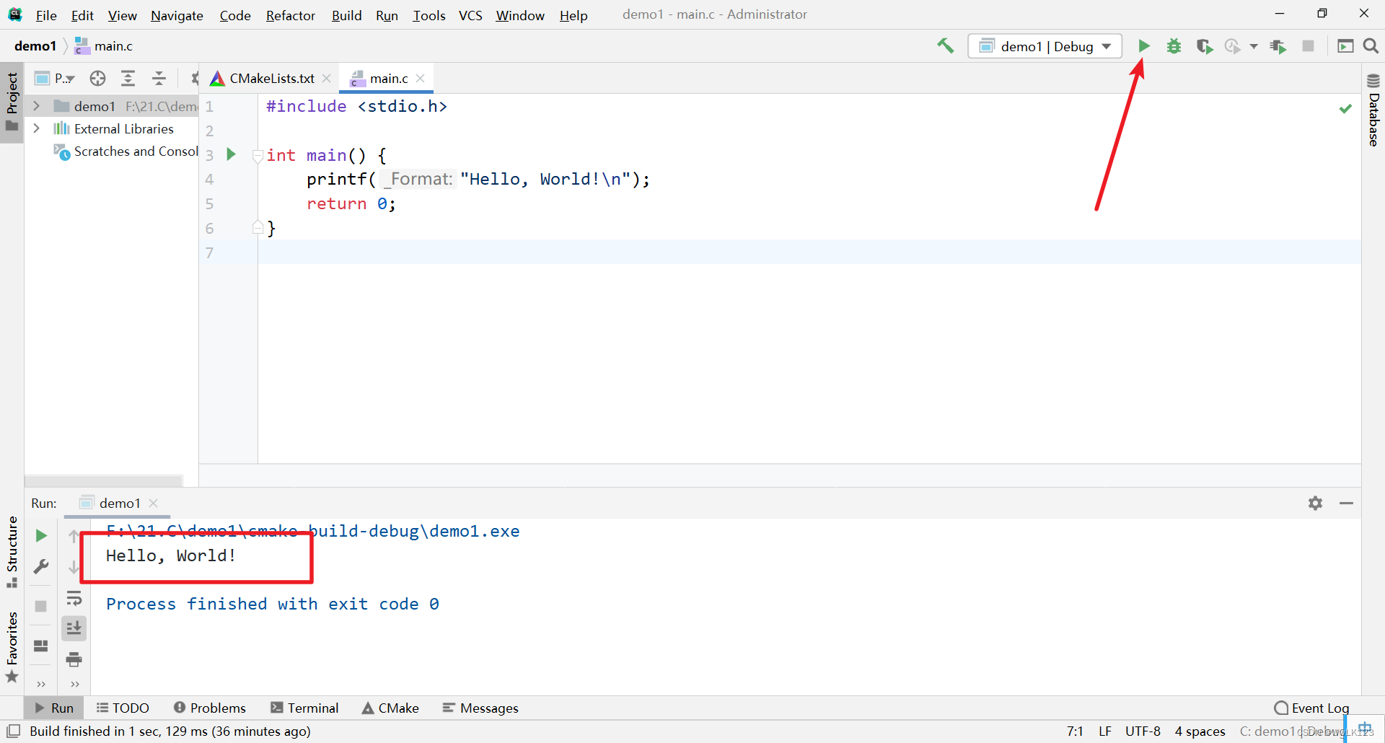Viewport: 1385px width, 743px height.
Task: Open the Navigate menu
Action: click(177, 15)
